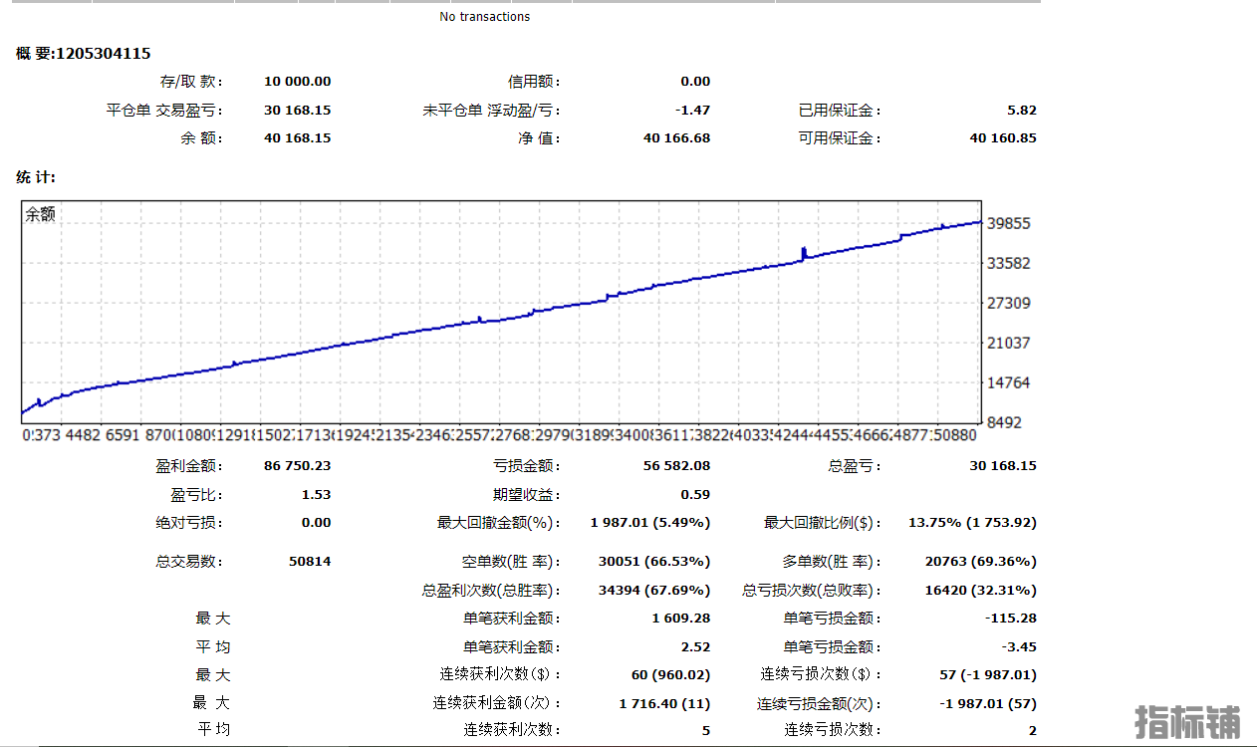Click y-axis value 27309
The height and width of the screenshot is (747, 1257).
tap(1009, 303)
